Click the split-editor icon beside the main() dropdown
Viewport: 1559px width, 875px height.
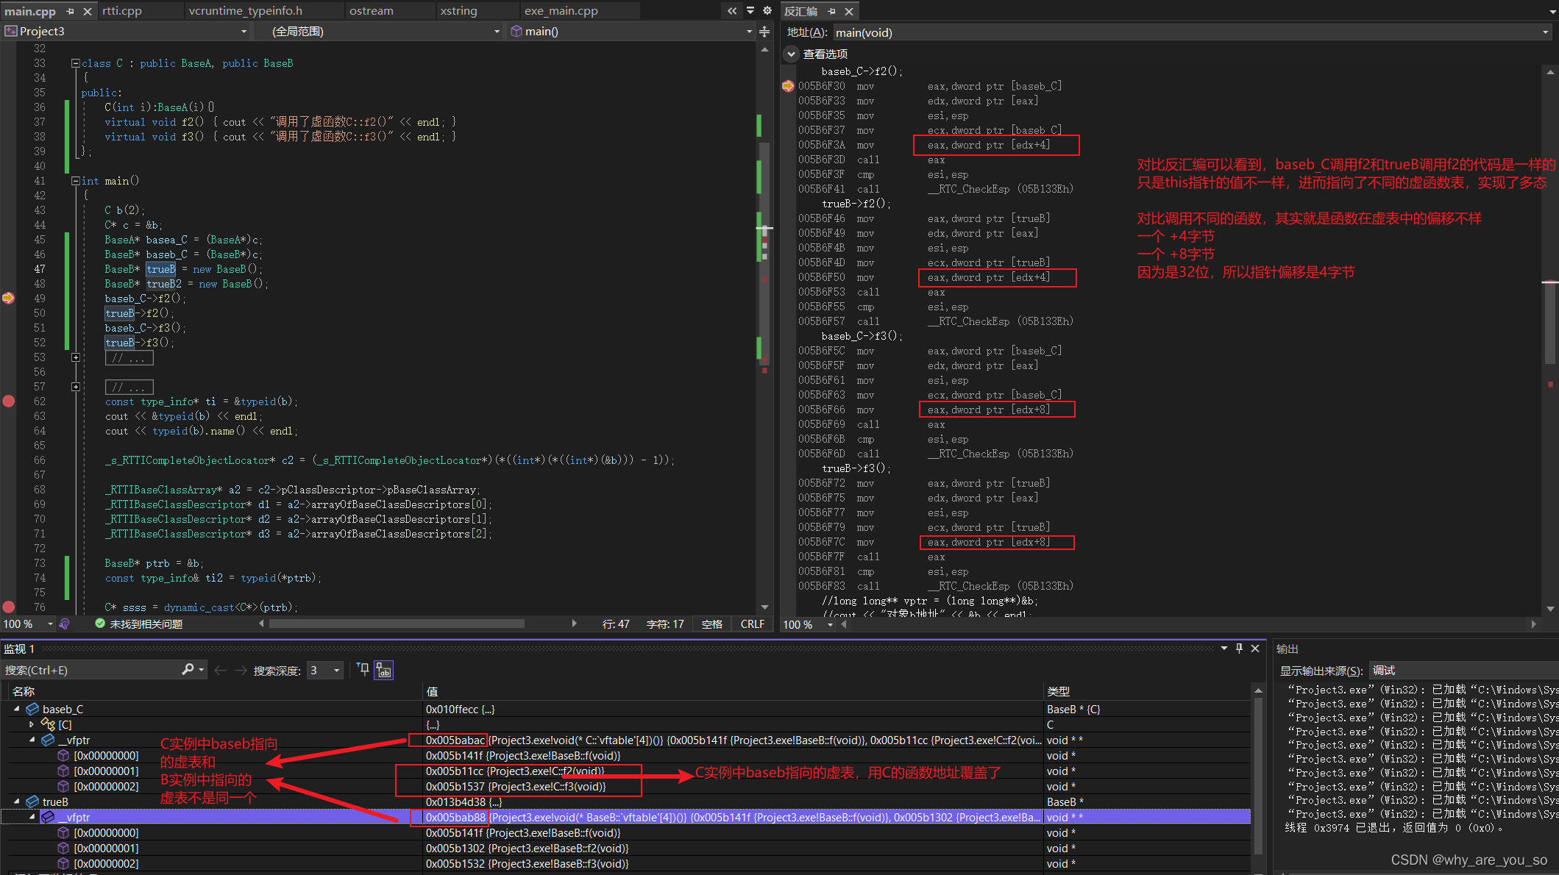764,31
